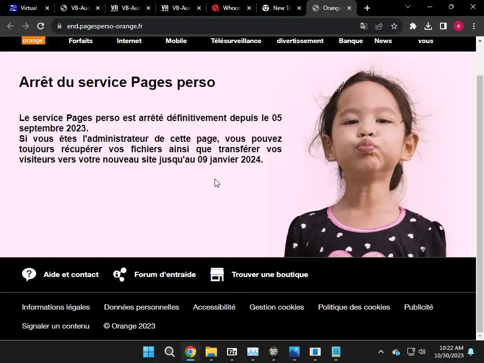
Task: Open Politique des cookies link
Action: tap(354, 307)
